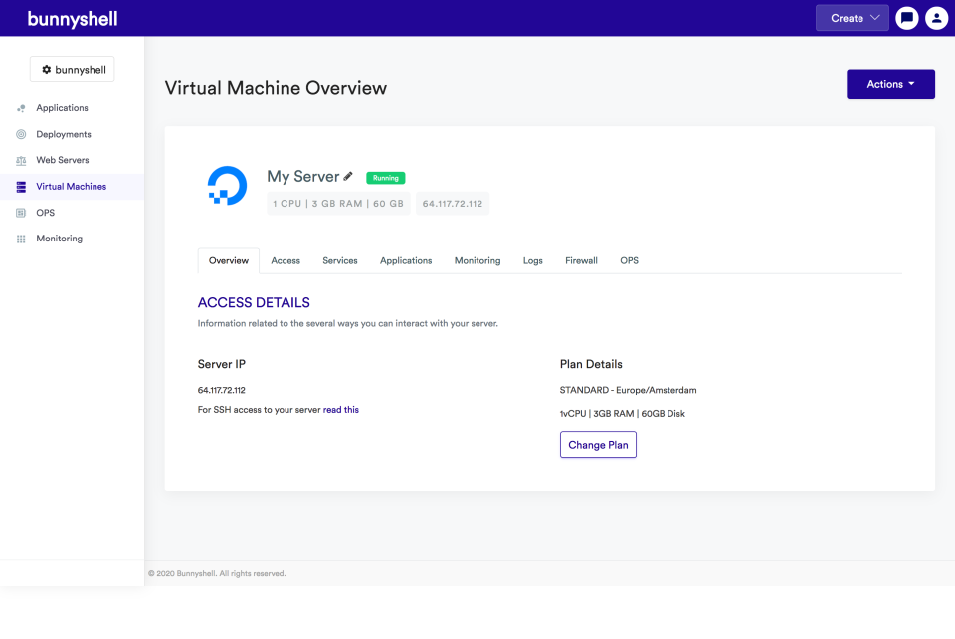Click the Deployments sidebar icon
The image size is (955, 639).
21,134
